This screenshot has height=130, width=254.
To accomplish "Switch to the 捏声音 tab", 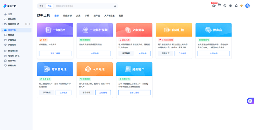I will (97, 16).
